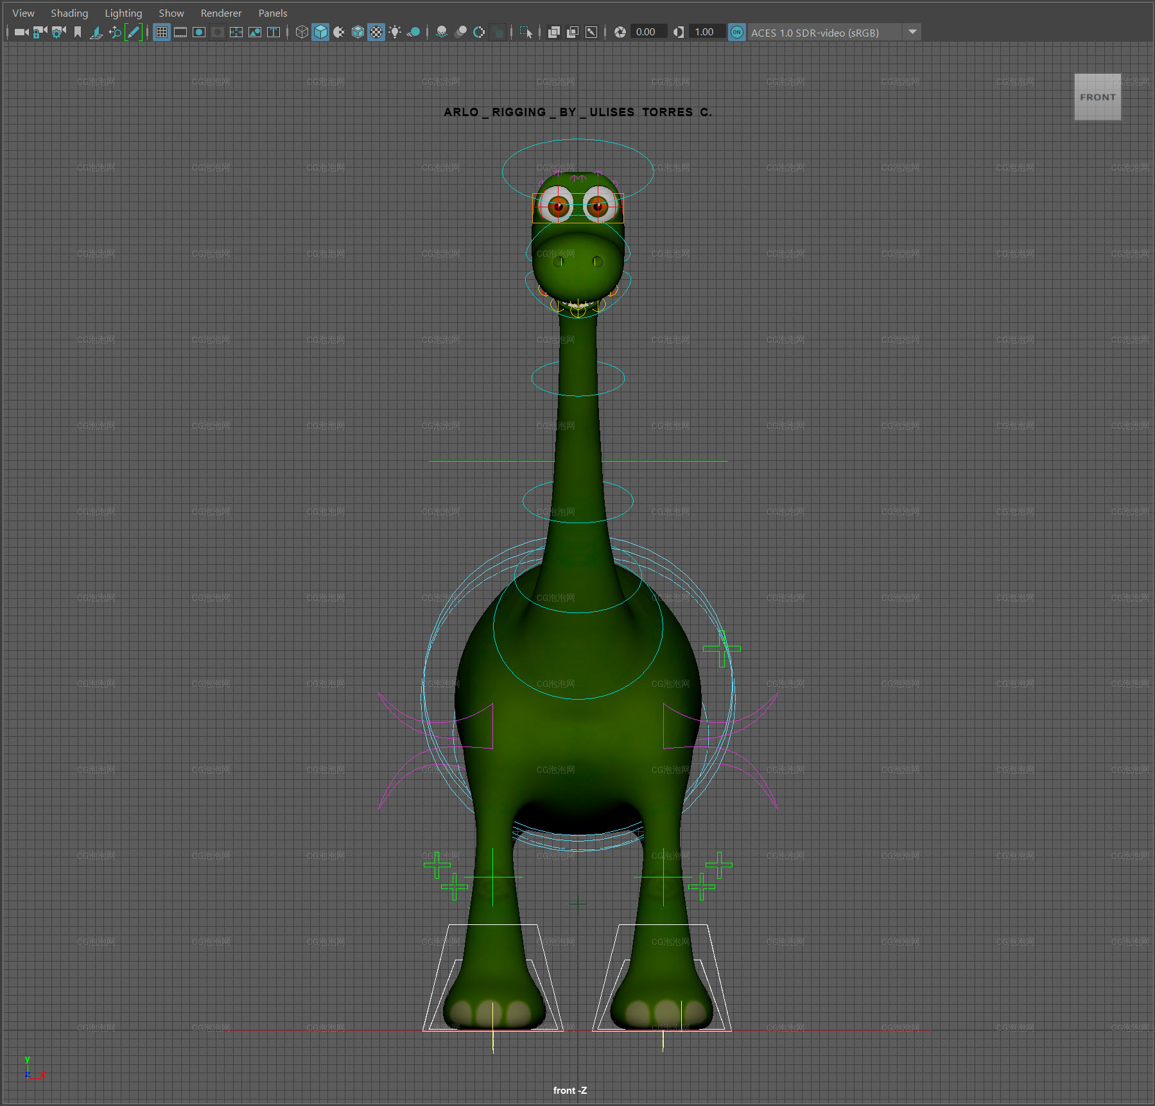Viewport: 1155px width, 1106px height.
Task: Open the Panels menu
Action: click(273, 13)
